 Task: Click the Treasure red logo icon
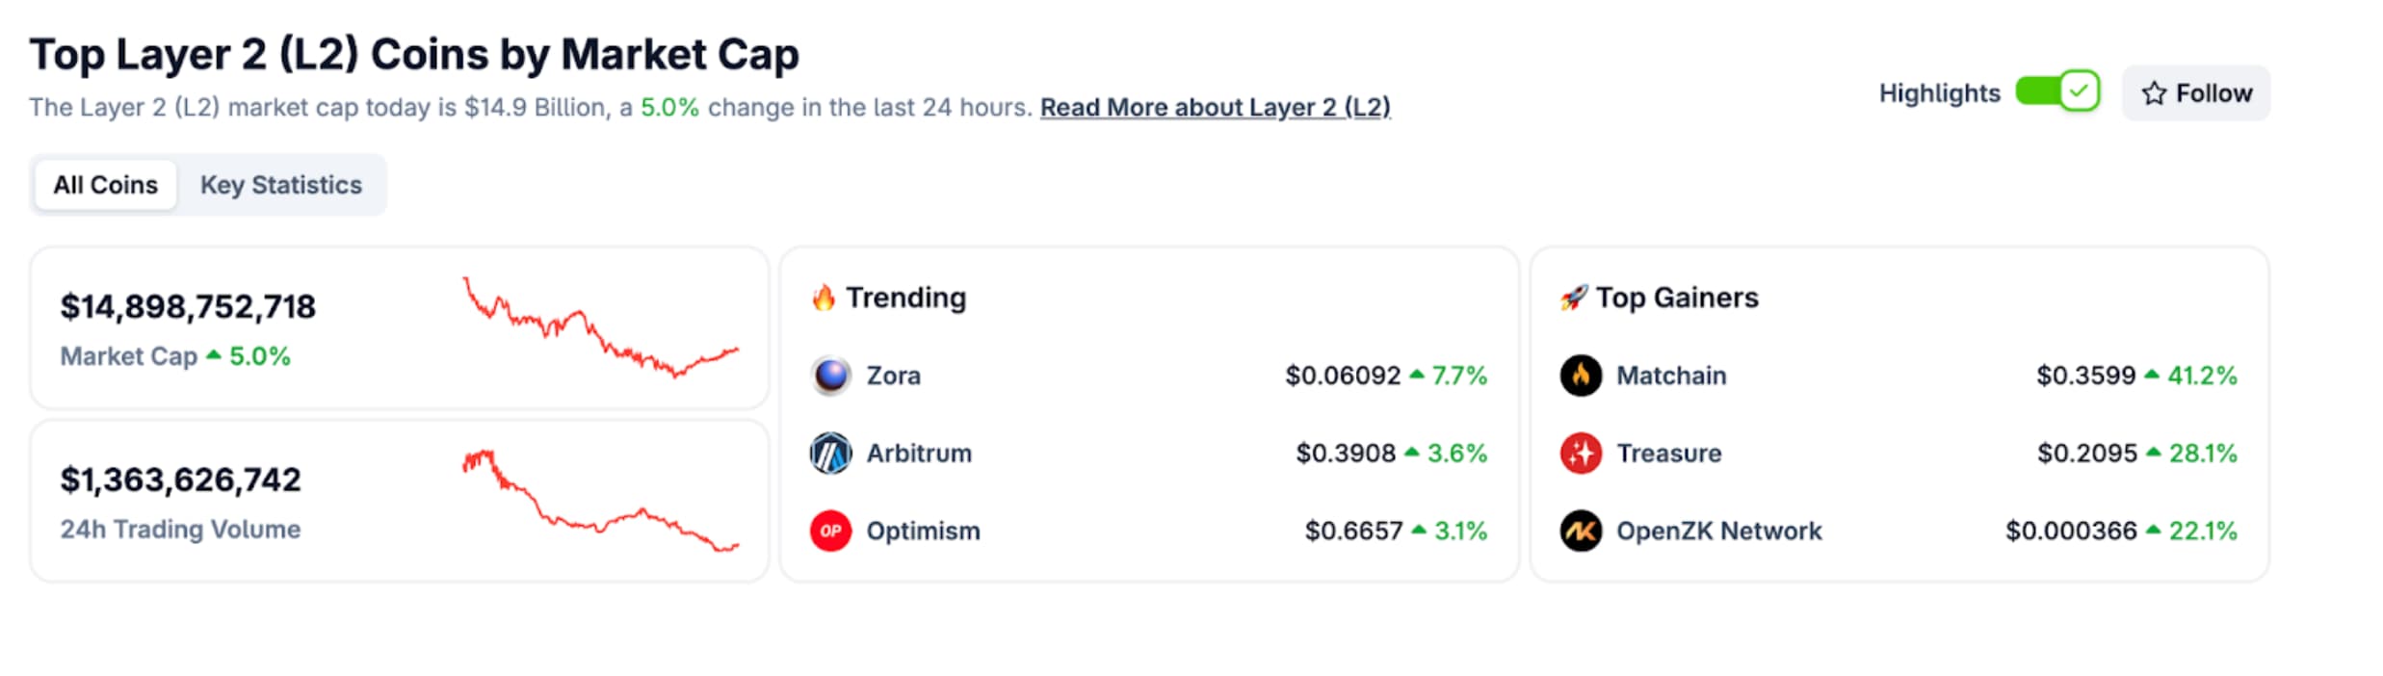point(1581,454)
